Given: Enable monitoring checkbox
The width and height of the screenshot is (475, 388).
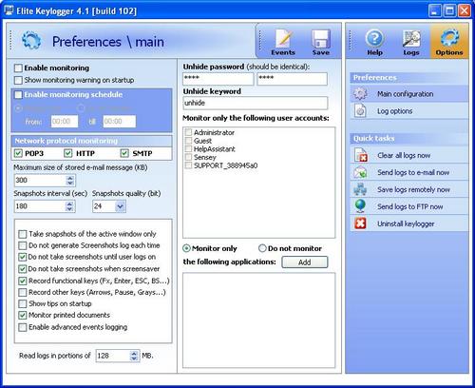Looking at the screenshot, I should pyautogui.click(x=18, y=68).
